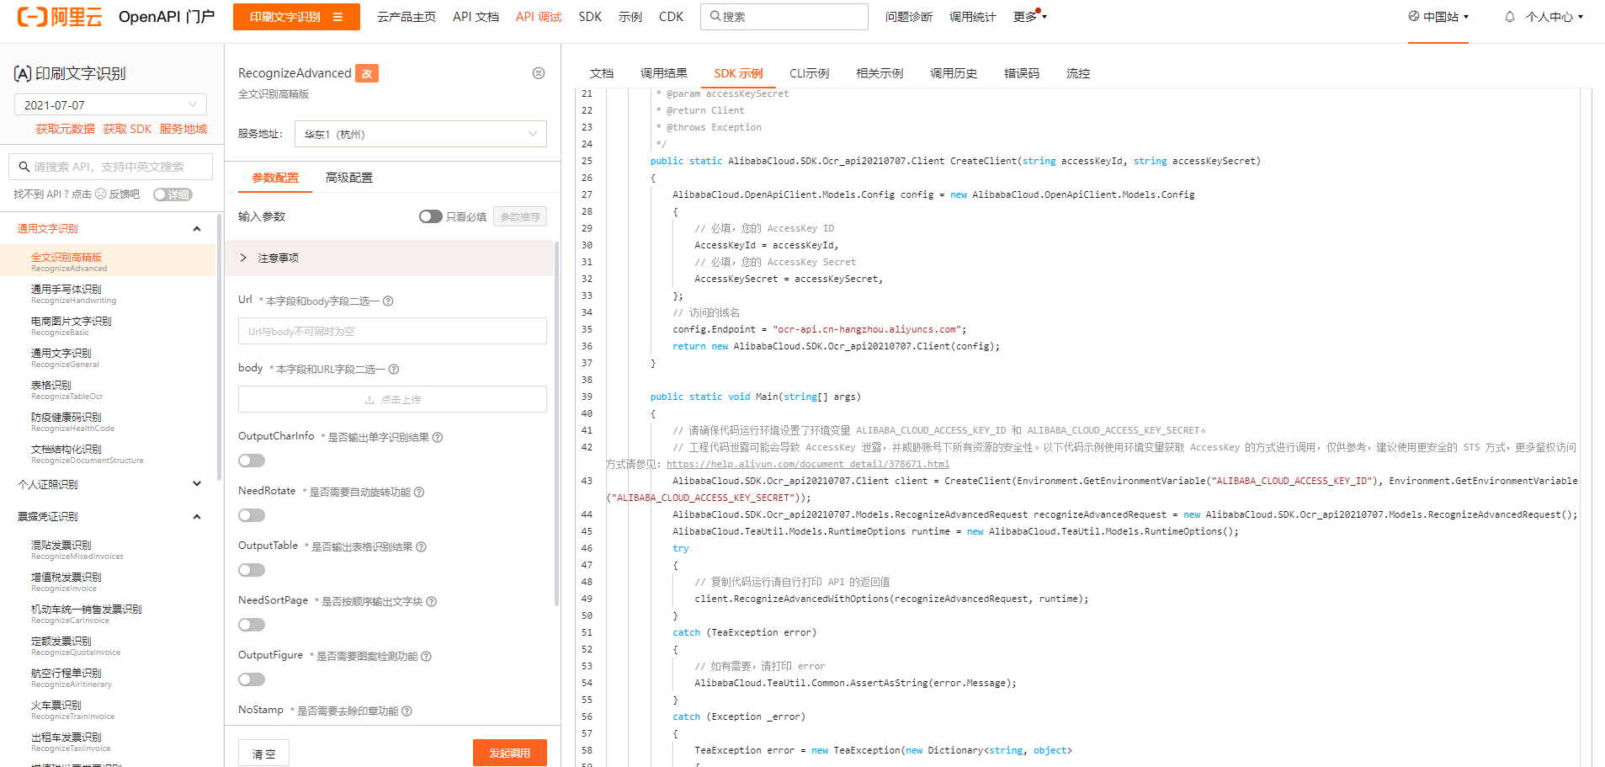Click the 服务地域 link
Image resolution: width=1605 pixels, height=767 pixels.
(183, 129)
